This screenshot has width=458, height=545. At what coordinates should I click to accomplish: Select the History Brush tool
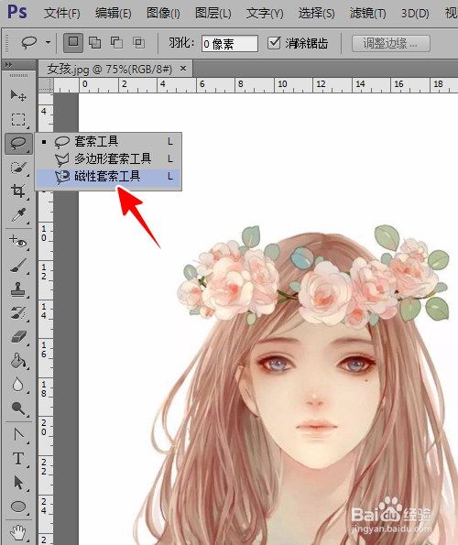[x=18, y=313]
